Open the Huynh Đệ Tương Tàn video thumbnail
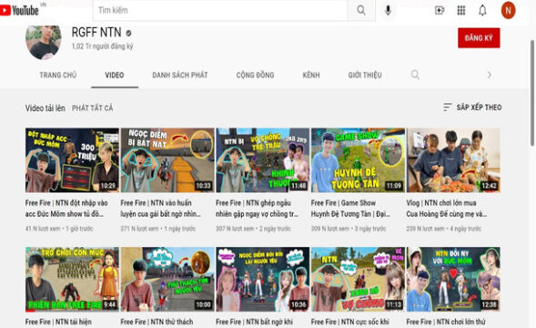This screenshot has width=536, height=328. point(358,160)
